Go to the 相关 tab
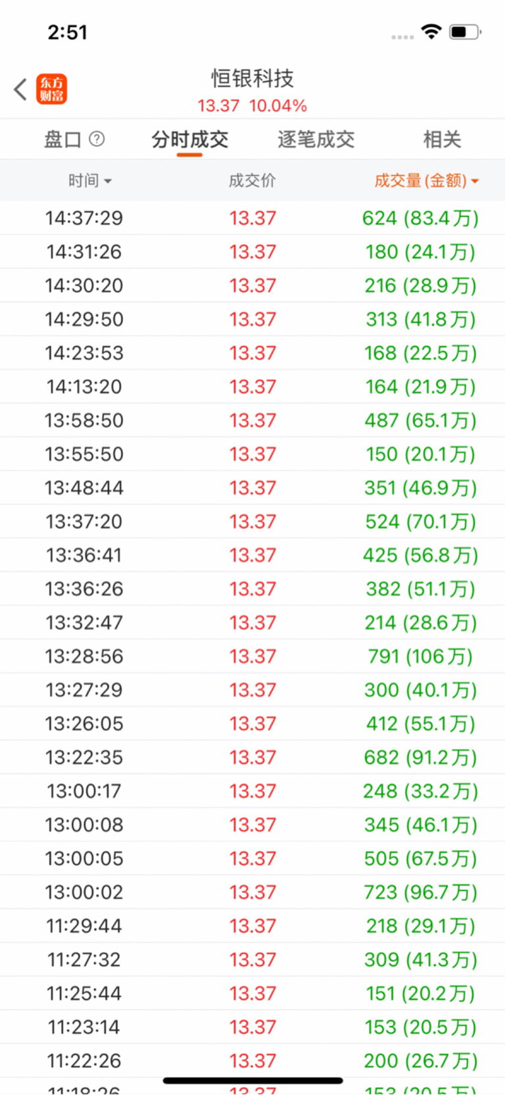This screenshot has width=505, height=1095. [442, 139]
